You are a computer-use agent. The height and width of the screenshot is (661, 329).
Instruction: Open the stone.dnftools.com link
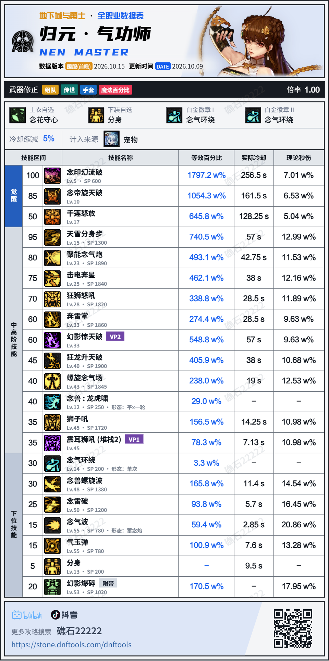(72, 645)
